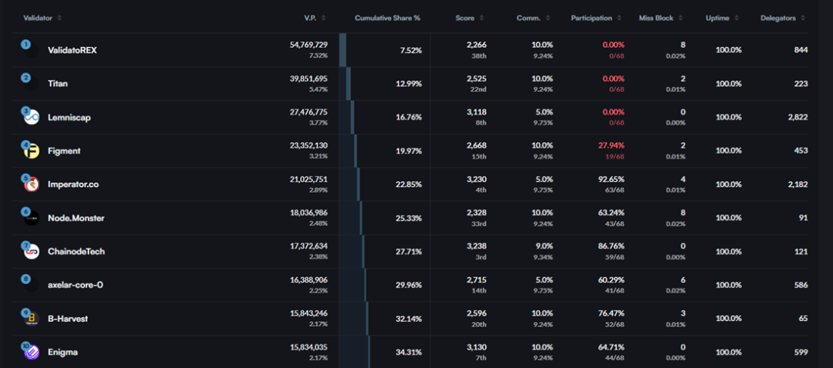833x368 pixels.
Task: Click Imperator.co miss block value 4
Action: click(683, 179)
